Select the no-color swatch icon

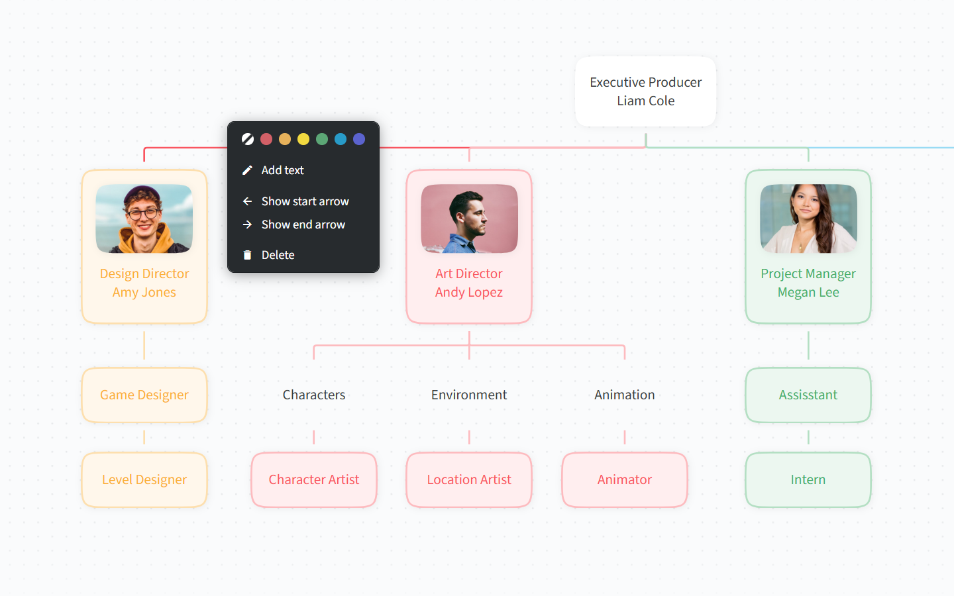(x=248, y=139)
